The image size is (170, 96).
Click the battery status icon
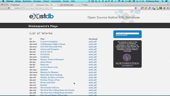[130, 1]
